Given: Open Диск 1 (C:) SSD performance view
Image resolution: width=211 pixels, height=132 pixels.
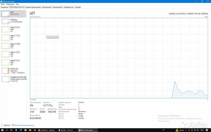Looking at the screenshot, I should [x=13, y=38].
